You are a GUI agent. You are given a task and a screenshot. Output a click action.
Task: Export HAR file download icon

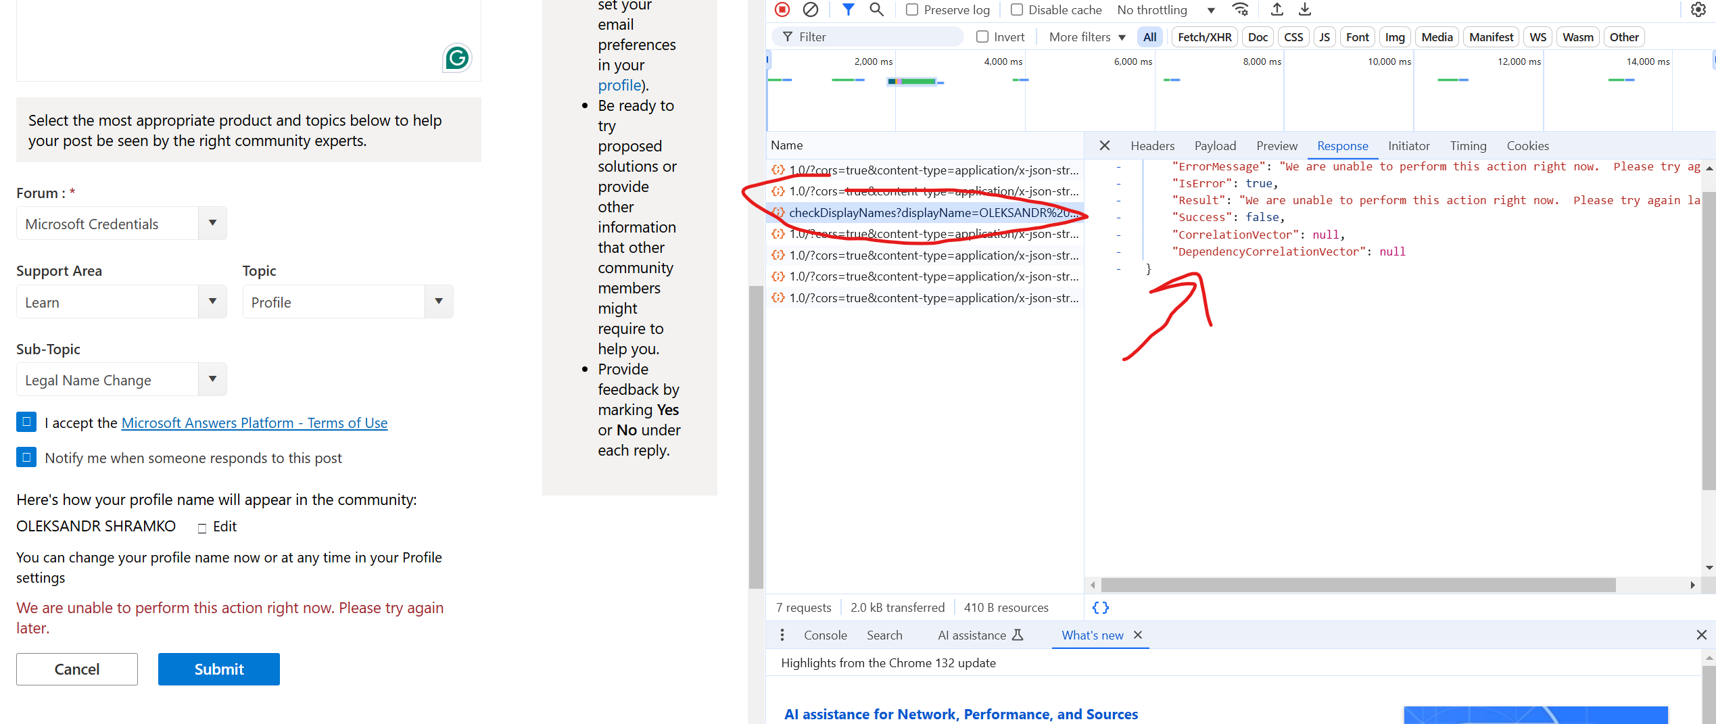coord(1305,9)
